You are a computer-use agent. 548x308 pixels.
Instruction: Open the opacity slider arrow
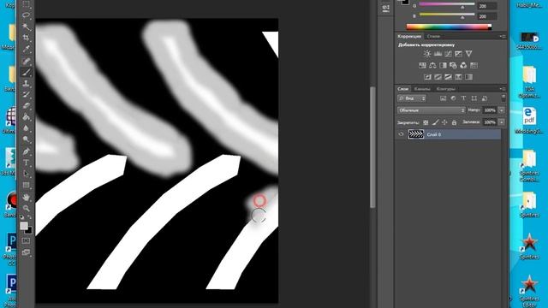[x=501, y=110]
